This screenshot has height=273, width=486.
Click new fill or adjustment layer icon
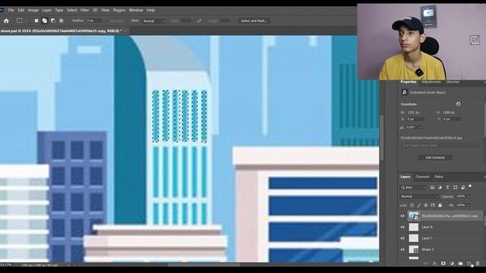click(x=452, y=263)
